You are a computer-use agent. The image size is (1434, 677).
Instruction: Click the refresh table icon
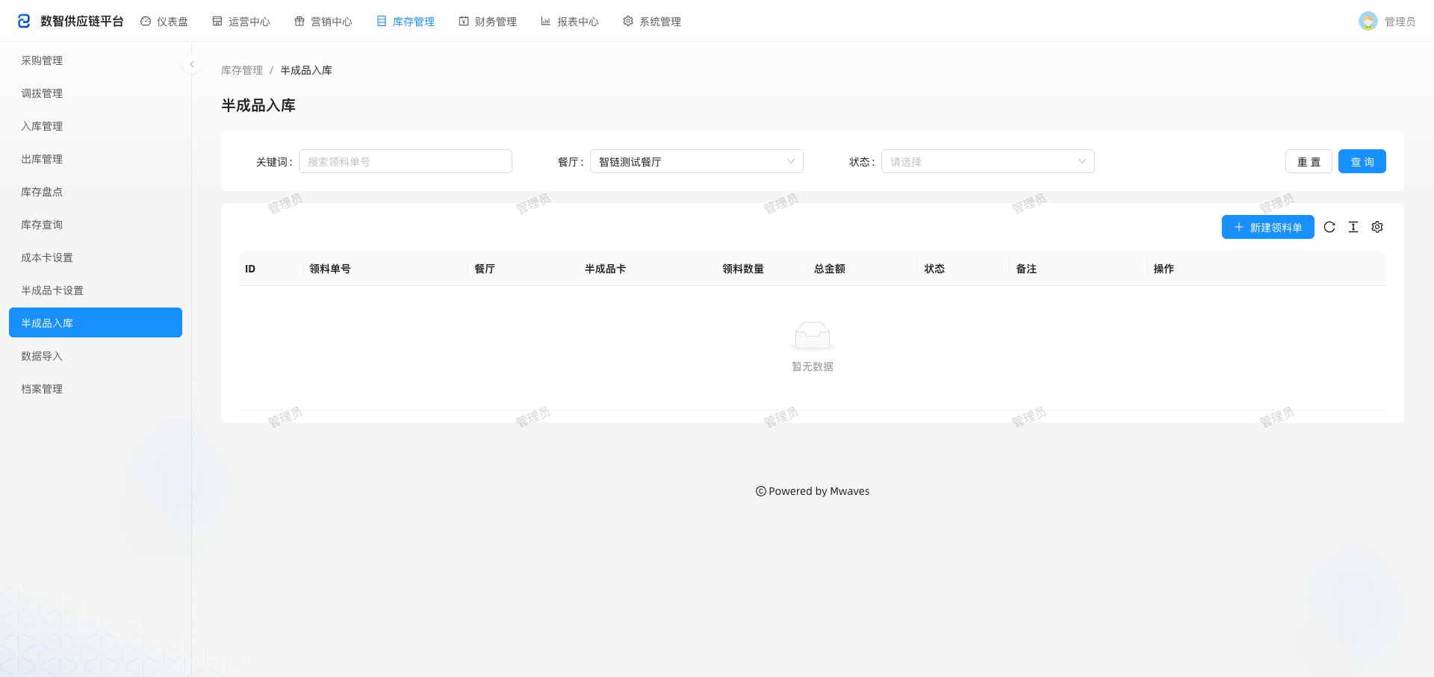coord(1329,227)
